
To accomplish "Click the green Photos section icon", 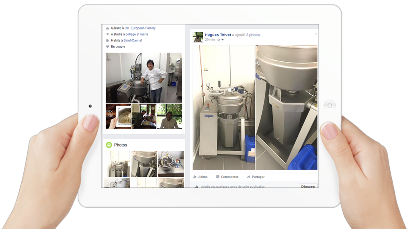I will point(109,145).
